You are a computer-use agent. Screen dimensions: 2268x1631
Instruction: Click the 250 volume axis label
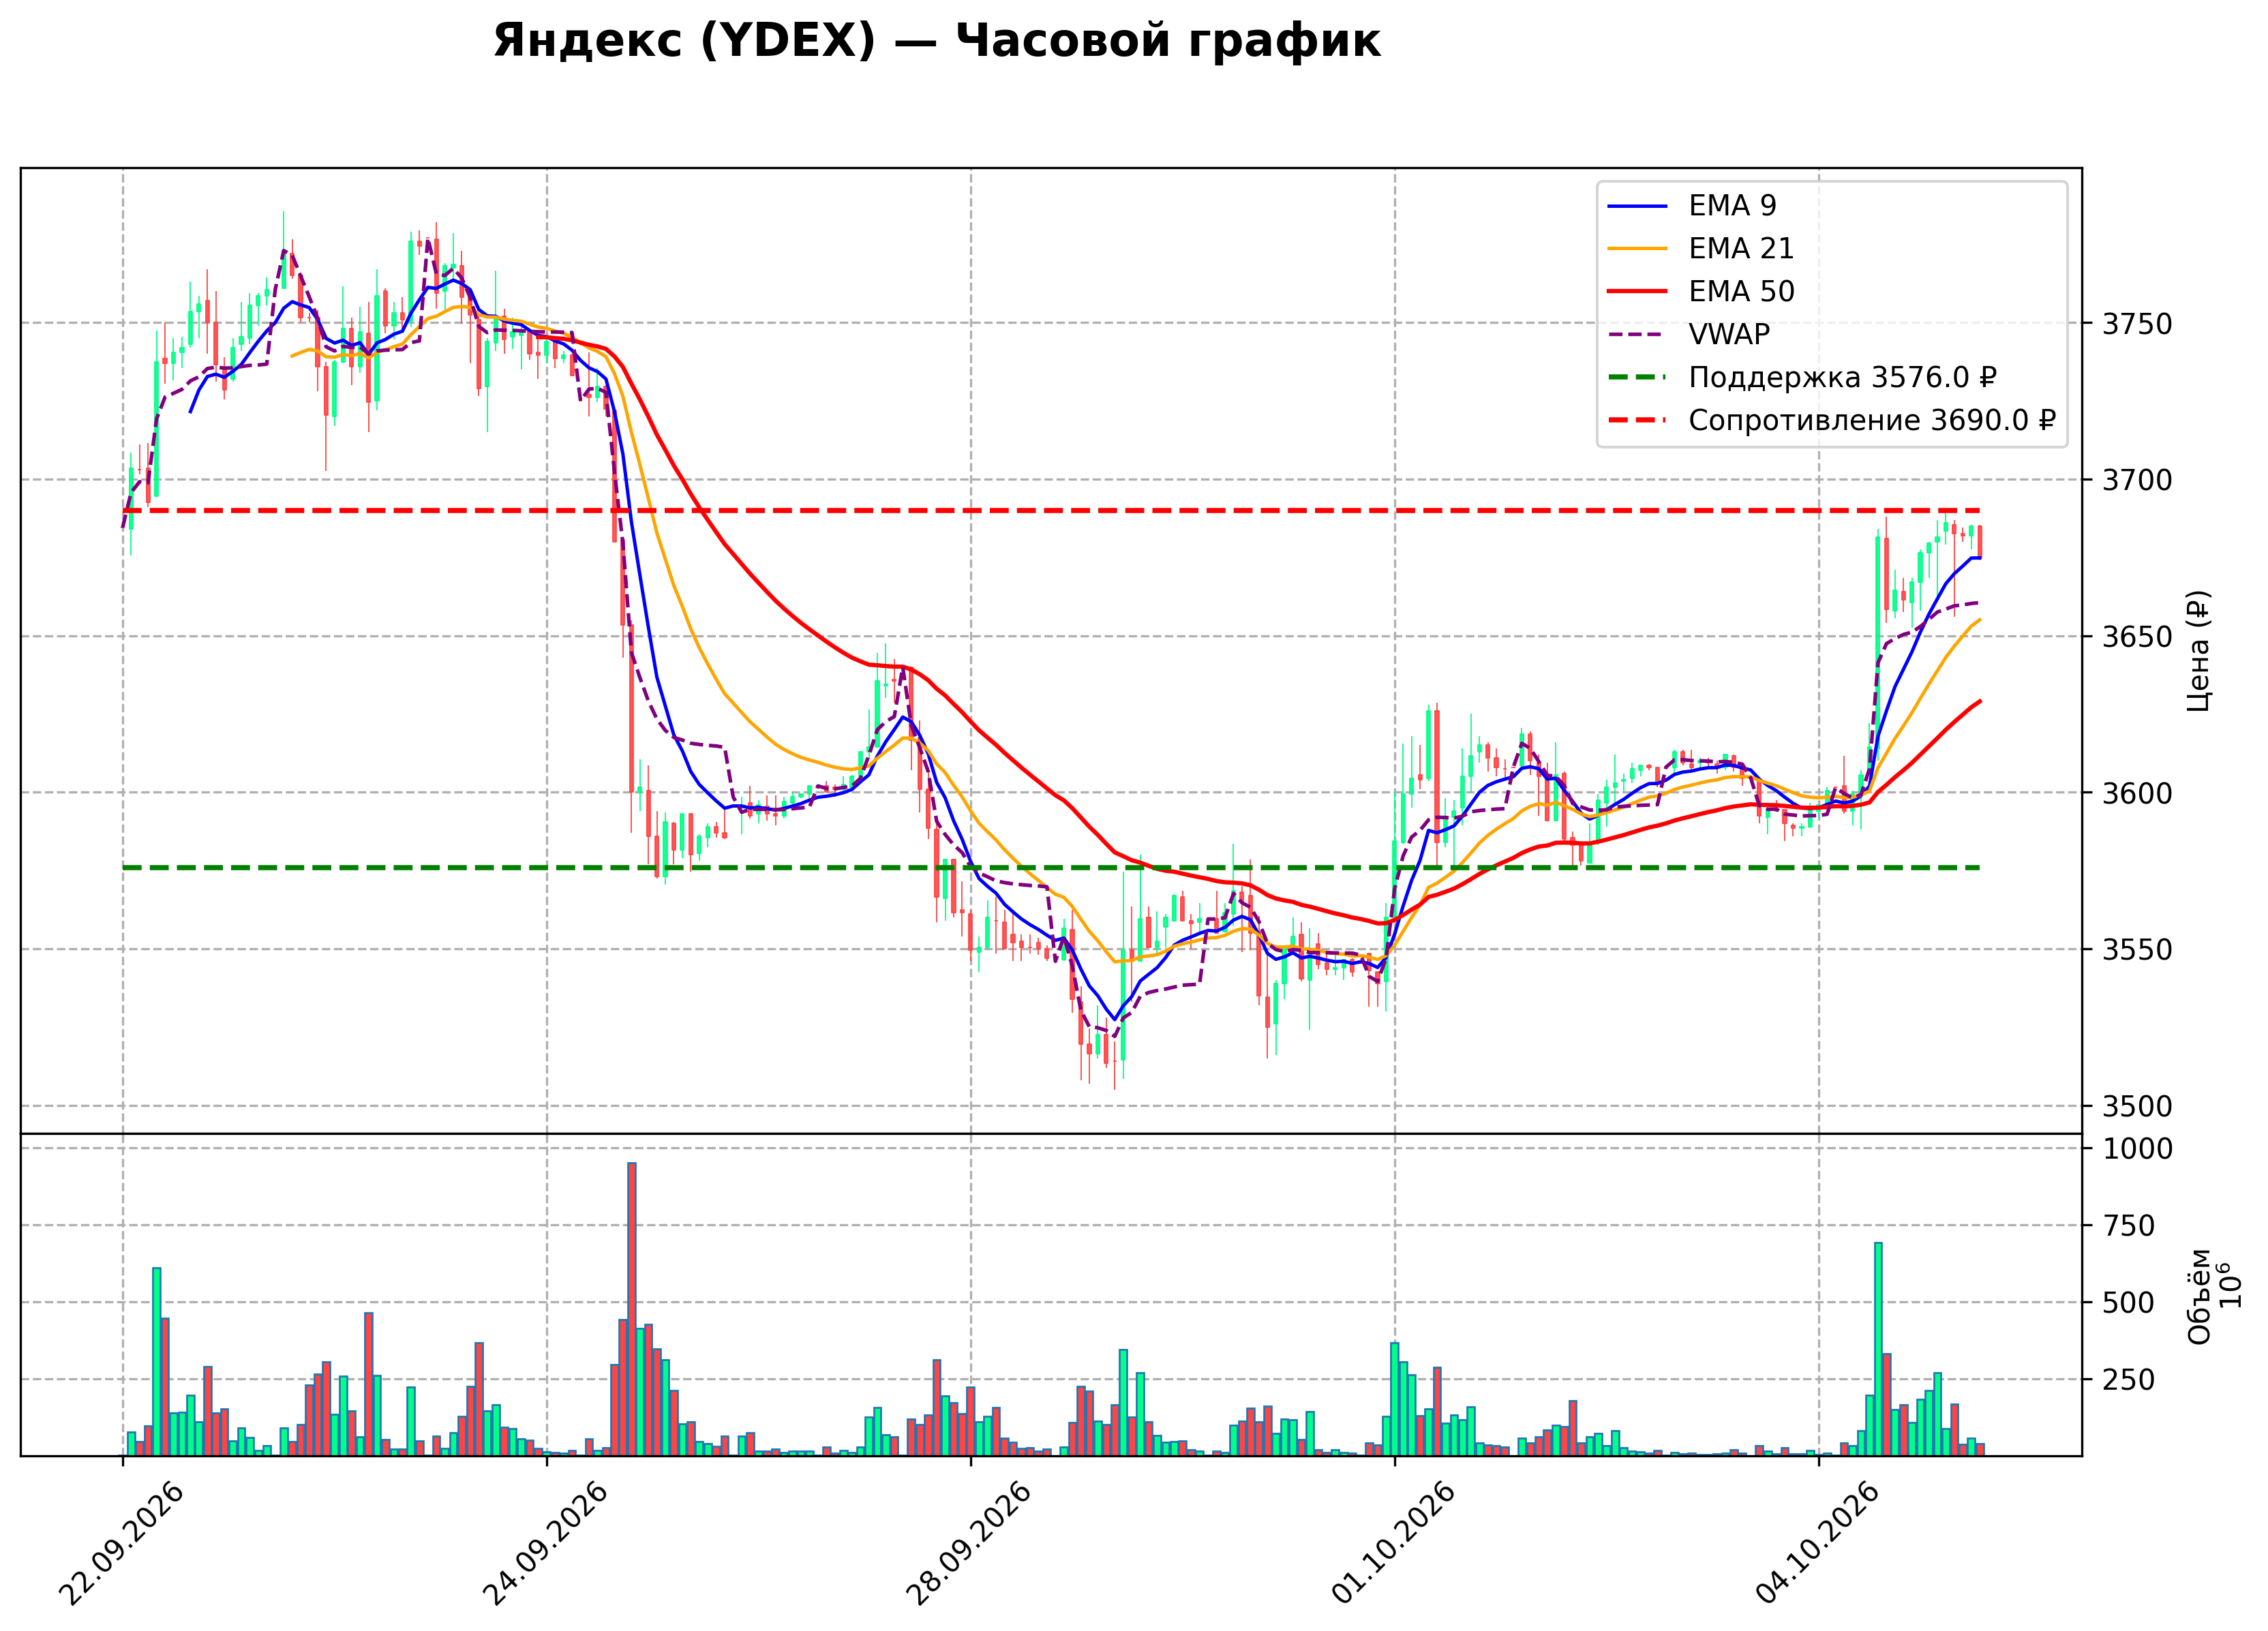point(2128,1380)
